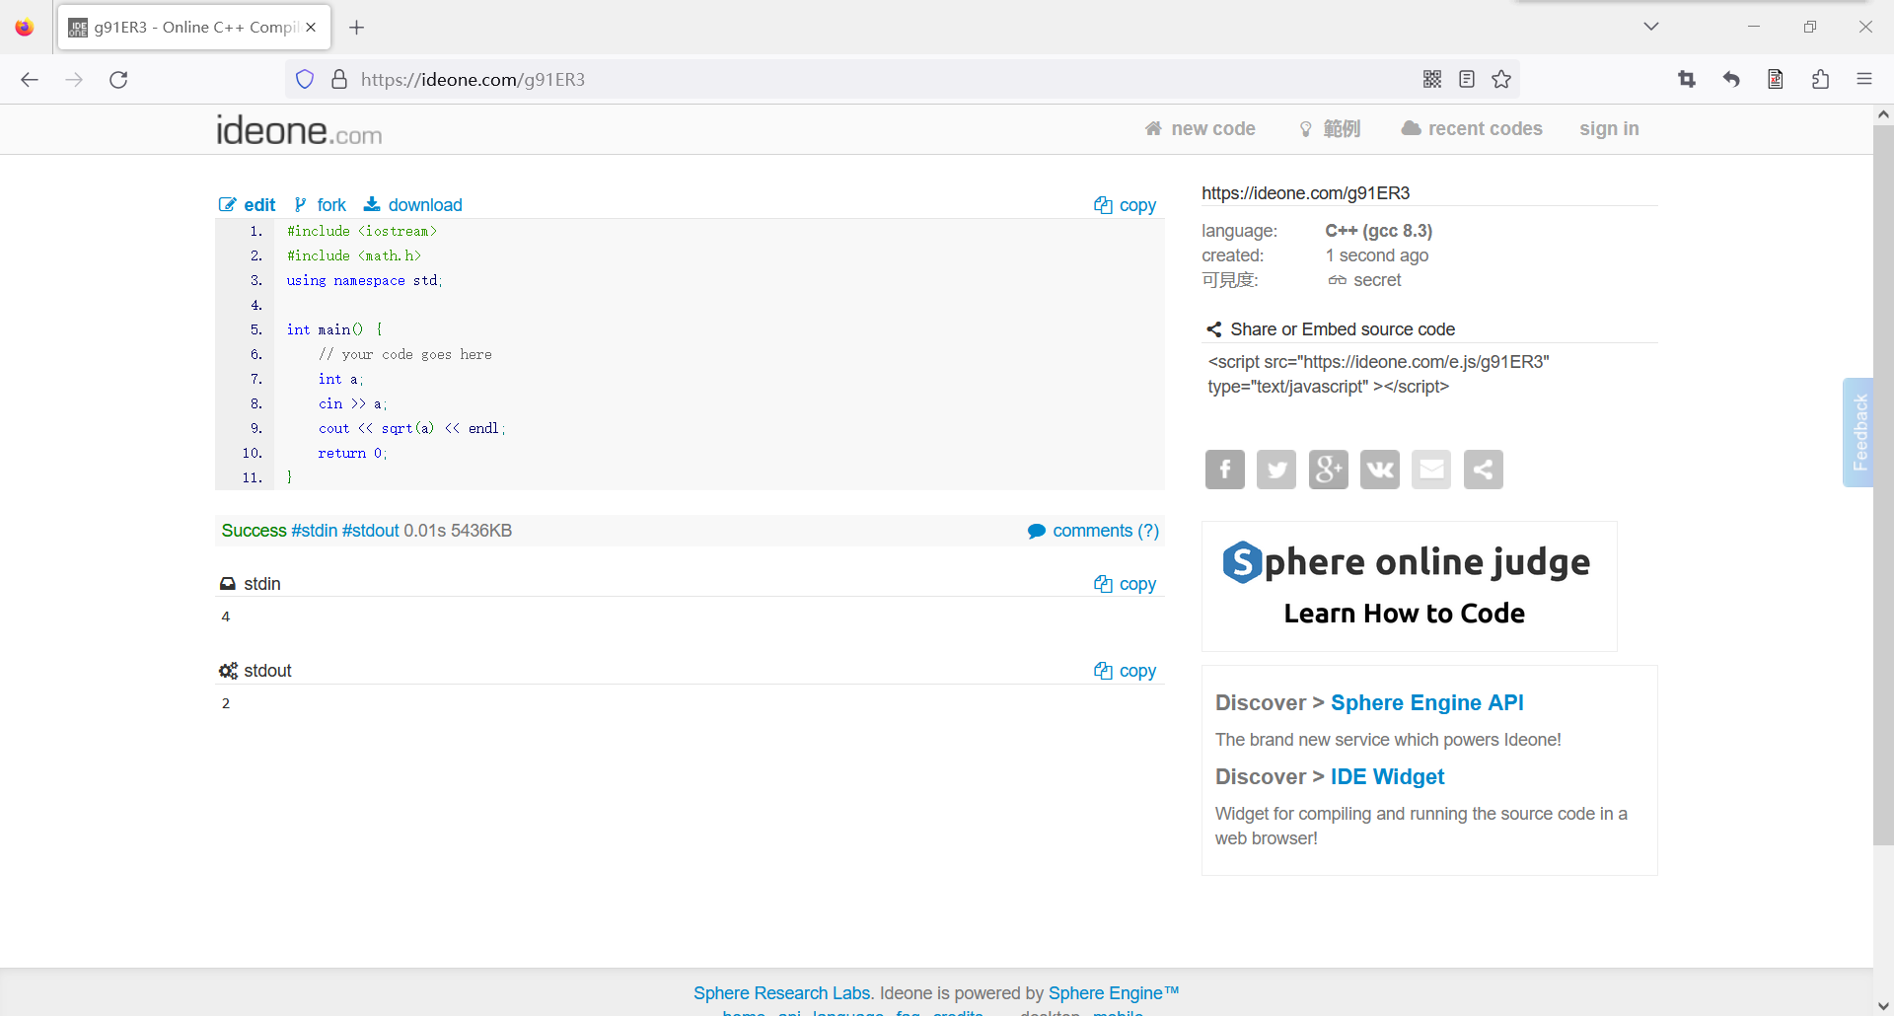1894x1016 pixels.
Task: Download the source code
Action: [412, 205]
